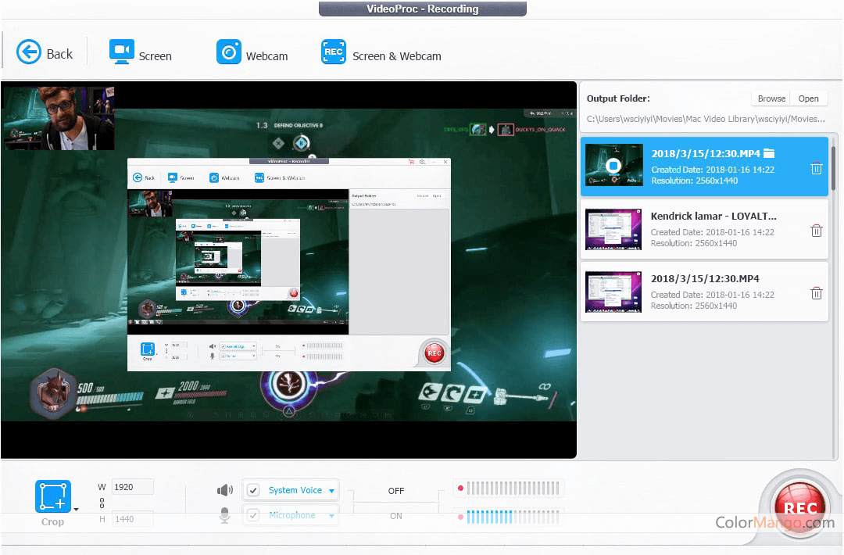Toggle the System Voice checkbox
This screenshot has height=555, width=844.
click(253, 491)
